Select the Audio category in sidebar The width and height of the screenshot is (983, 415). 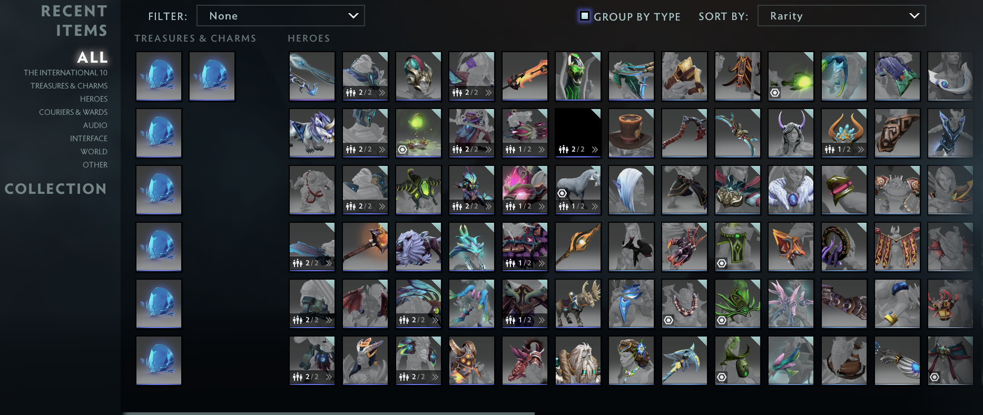95,125
